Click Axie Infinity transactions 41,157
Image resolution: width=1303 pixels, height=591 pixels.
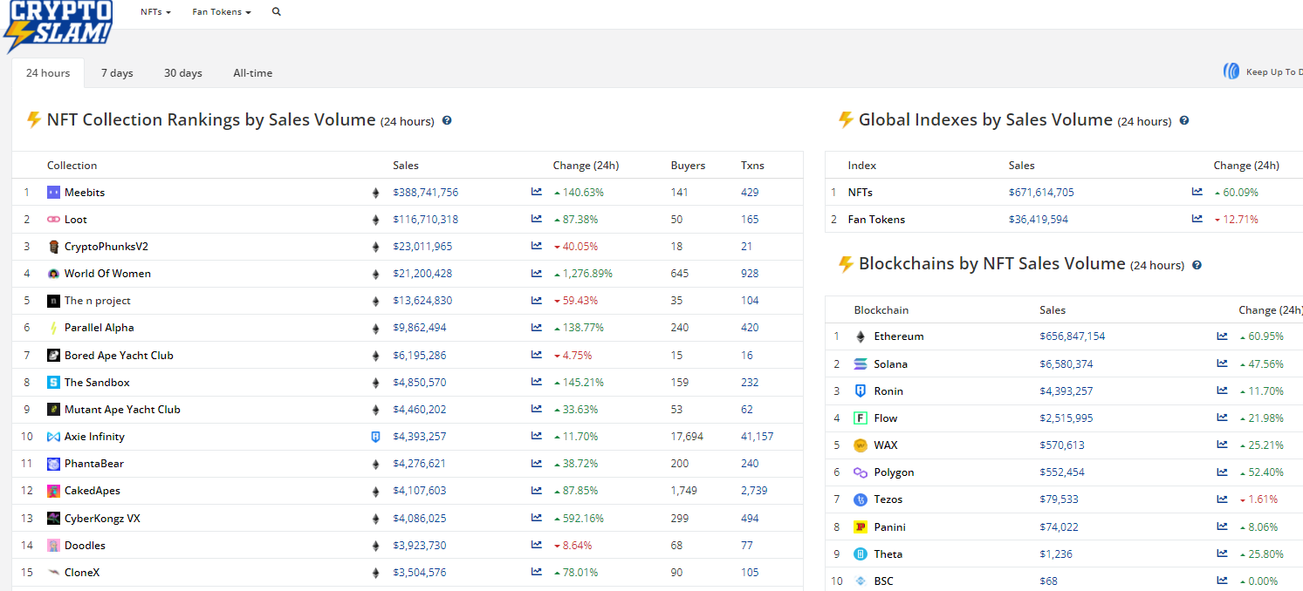pos(758,437)
